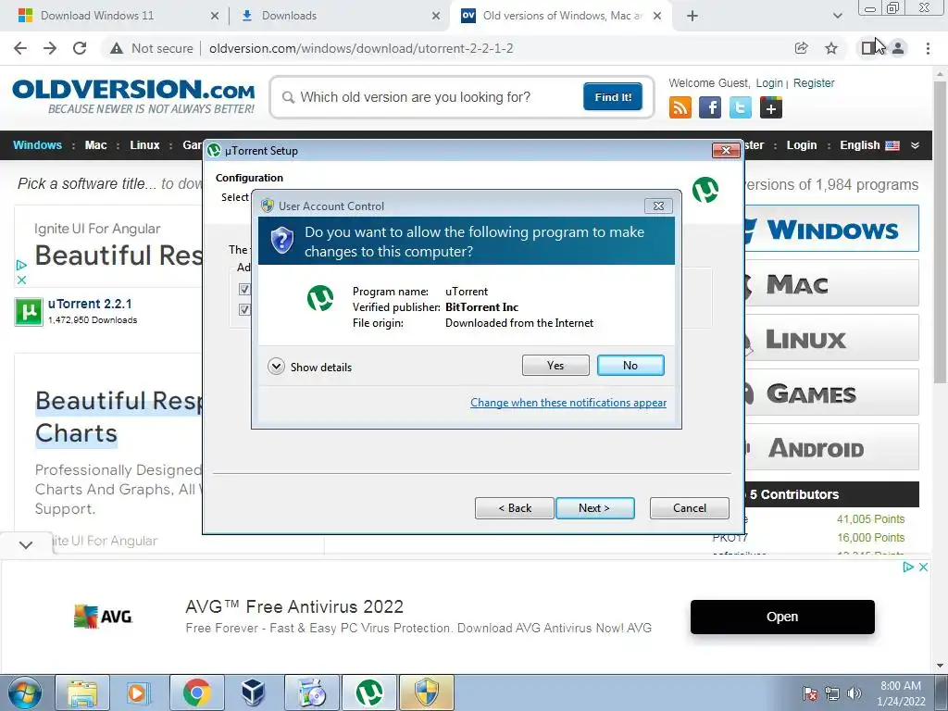Open VirtualBox from the taskbar
Screen dimensions: 948x711
click(x=254, y=692)
